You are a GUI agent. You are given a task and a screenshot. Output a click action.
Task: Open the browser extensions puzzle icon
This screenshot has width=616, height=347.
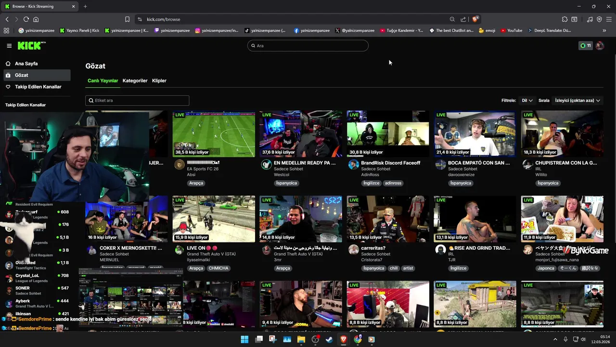[x=565, y=19]
